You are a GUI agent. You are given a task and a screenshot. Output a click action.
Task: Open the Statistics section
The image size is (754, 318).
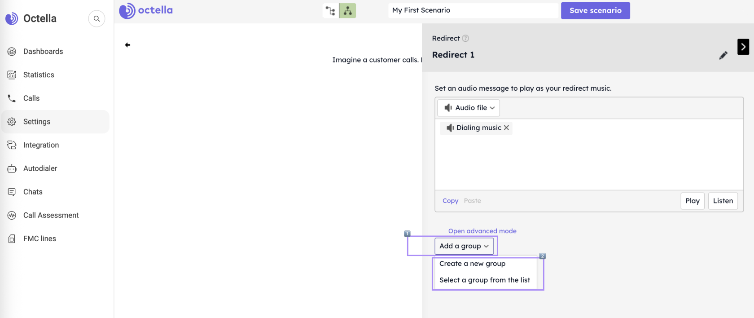[39, 75]
